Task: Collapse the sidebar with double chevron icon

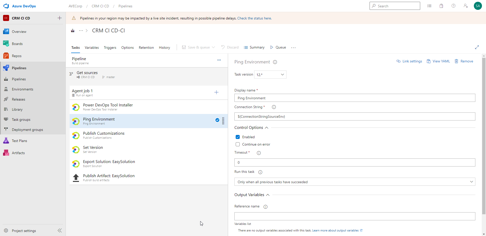Action: pos(60,230)
